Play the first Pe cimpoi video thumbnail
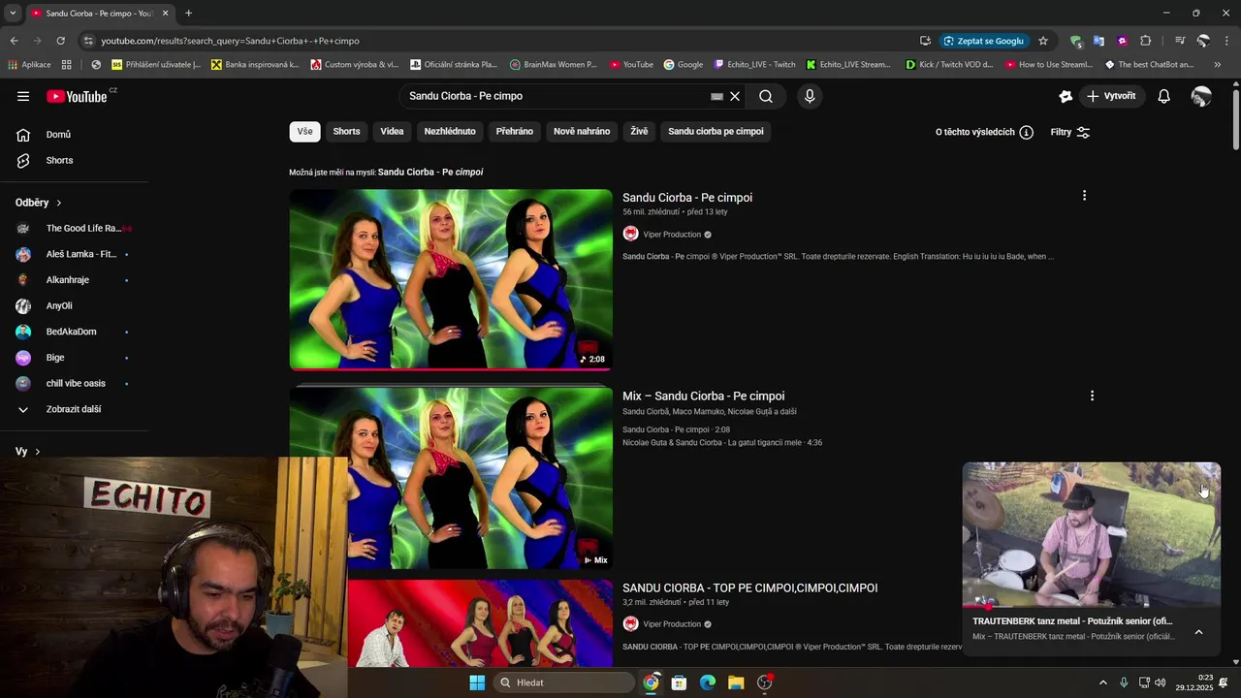 pyautogui.click(x=451, y=280)
